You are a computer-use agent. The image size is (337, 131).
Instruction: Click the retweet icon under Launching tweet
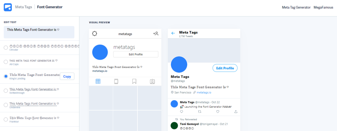coord(199,112)
